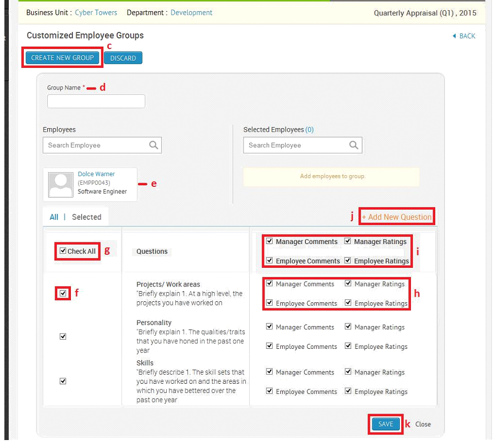494x442 pixels.
Task: Open the Cyber Towers business unit link
Action: (96, 13)
